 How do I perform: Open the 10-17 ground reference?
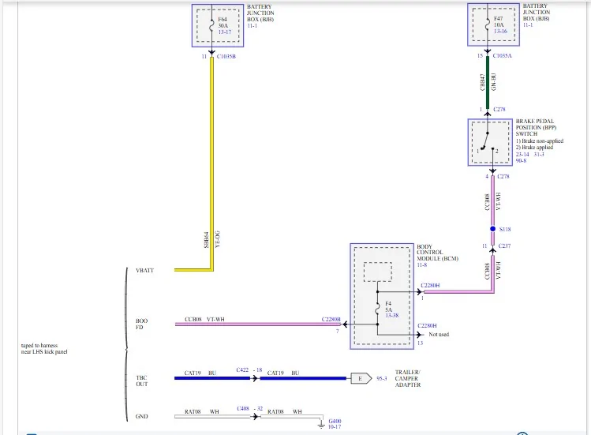(335, 427)
